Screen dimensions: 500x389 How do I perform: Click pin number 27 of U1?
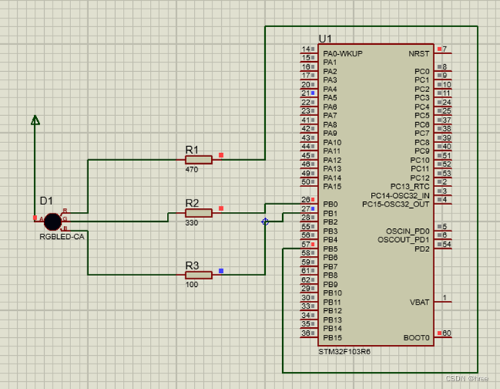pos(306,209)
